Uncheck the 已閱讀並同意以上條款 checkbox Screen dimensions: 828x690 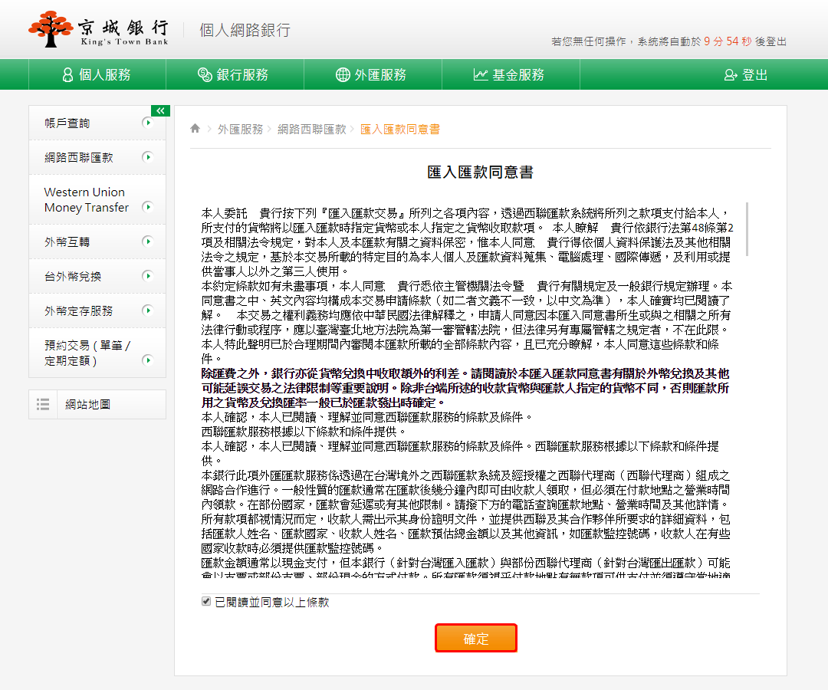pos(205,601)
